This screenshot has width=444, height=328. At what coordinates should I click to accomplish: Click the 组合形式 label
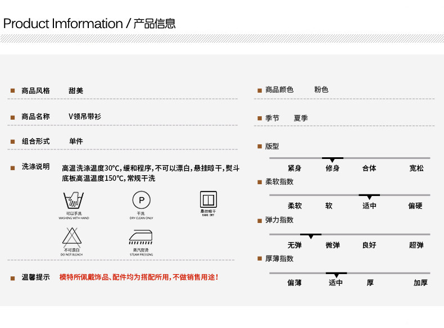coord(35,141)
